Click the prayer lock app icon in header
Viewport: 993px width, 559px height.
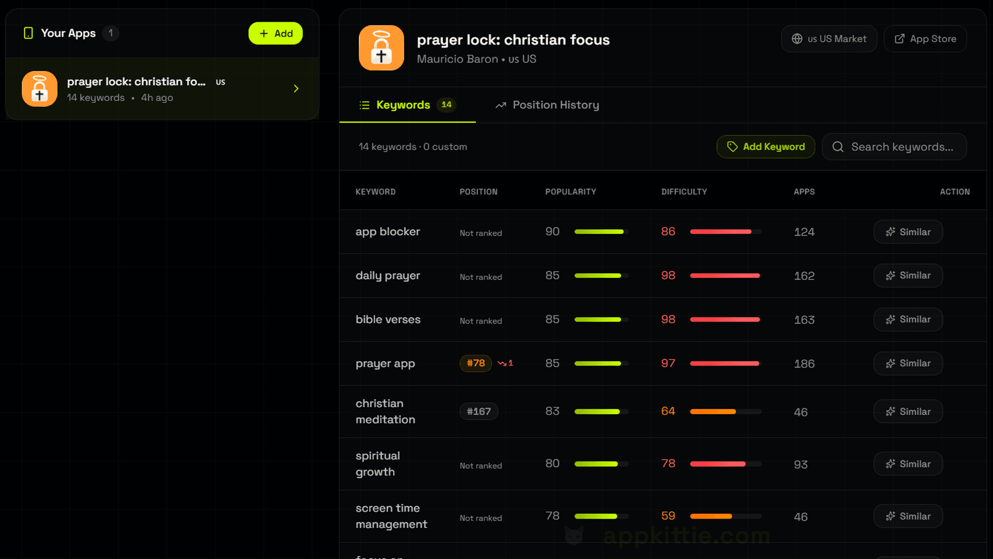tap(381, 48)
